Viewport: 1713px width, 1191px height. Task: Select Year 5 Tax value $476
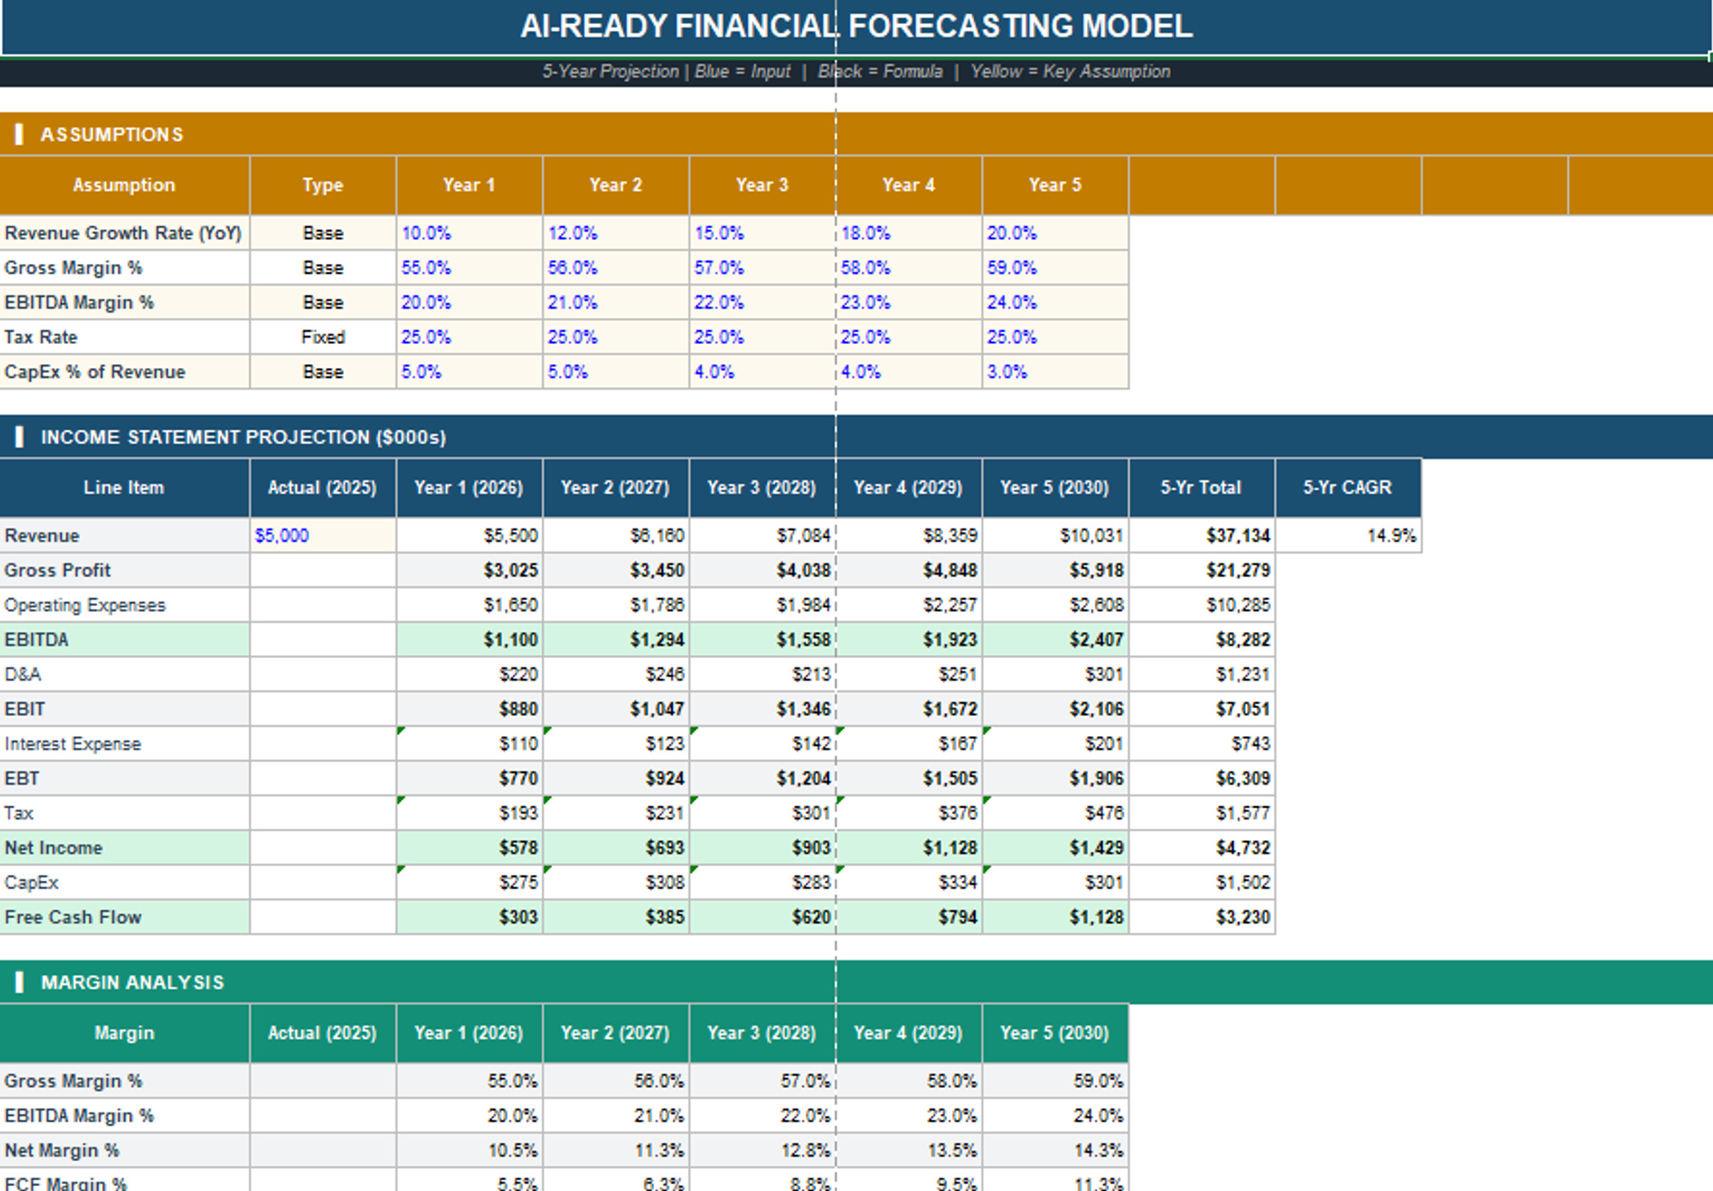point(1055,813)
